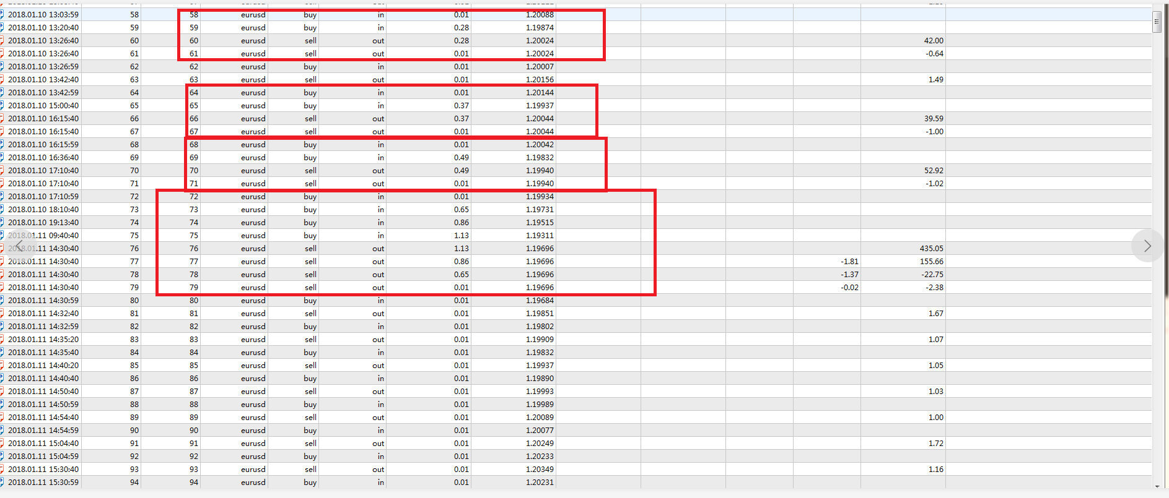The width and height of the screenshot is (1169, 498).
Task: Click the swap value -1.37
Action: click(849, 274)
